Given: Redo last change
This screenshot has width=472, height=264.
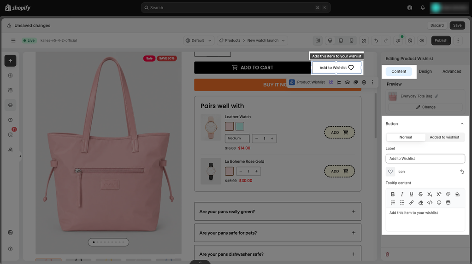Looking at the screenshot, I should (x=386, y=40).
